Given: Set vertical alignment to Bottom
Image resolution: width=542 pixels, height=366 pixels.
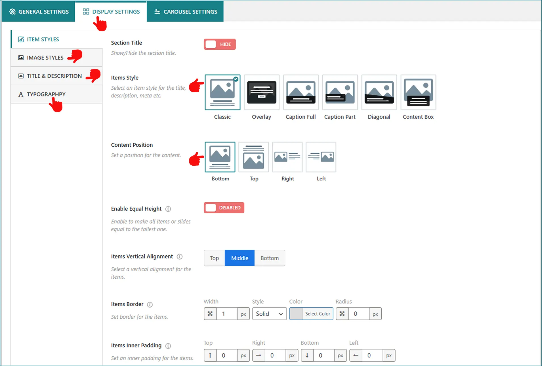Looking at the screenshot, I should (x=270, y=258).
